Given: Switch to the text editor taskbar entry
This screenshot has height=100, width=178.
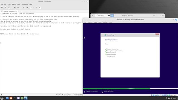Looking at the screenshot, I should (18, 98).
